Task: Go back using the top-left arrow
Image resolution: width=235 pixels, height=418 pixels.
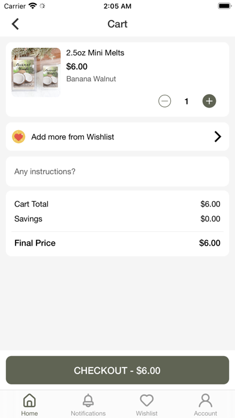Action: tap(15, 24)
